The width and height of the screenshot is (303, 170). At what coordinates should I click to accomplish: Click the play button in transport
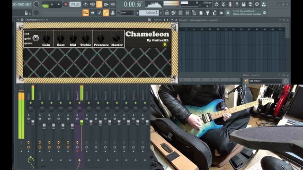52,4
